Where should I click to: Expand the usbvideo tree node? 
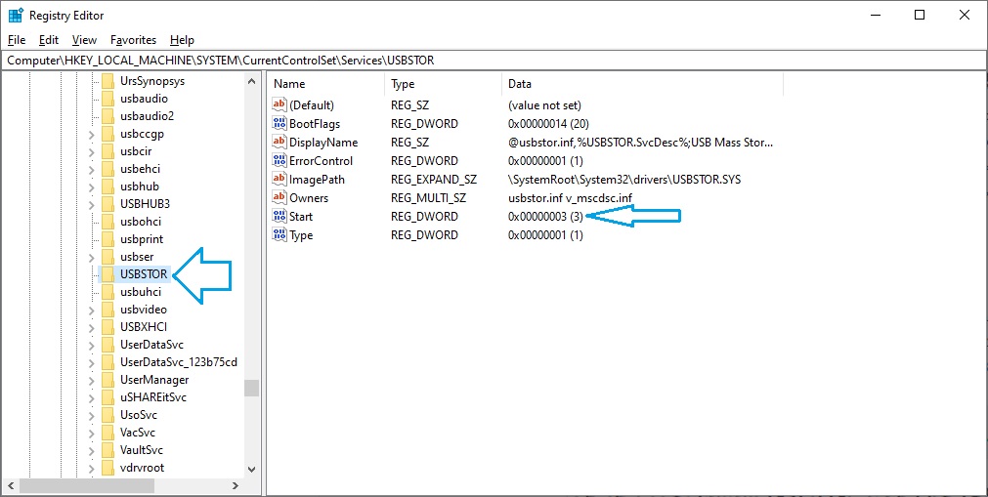point(91,310)
